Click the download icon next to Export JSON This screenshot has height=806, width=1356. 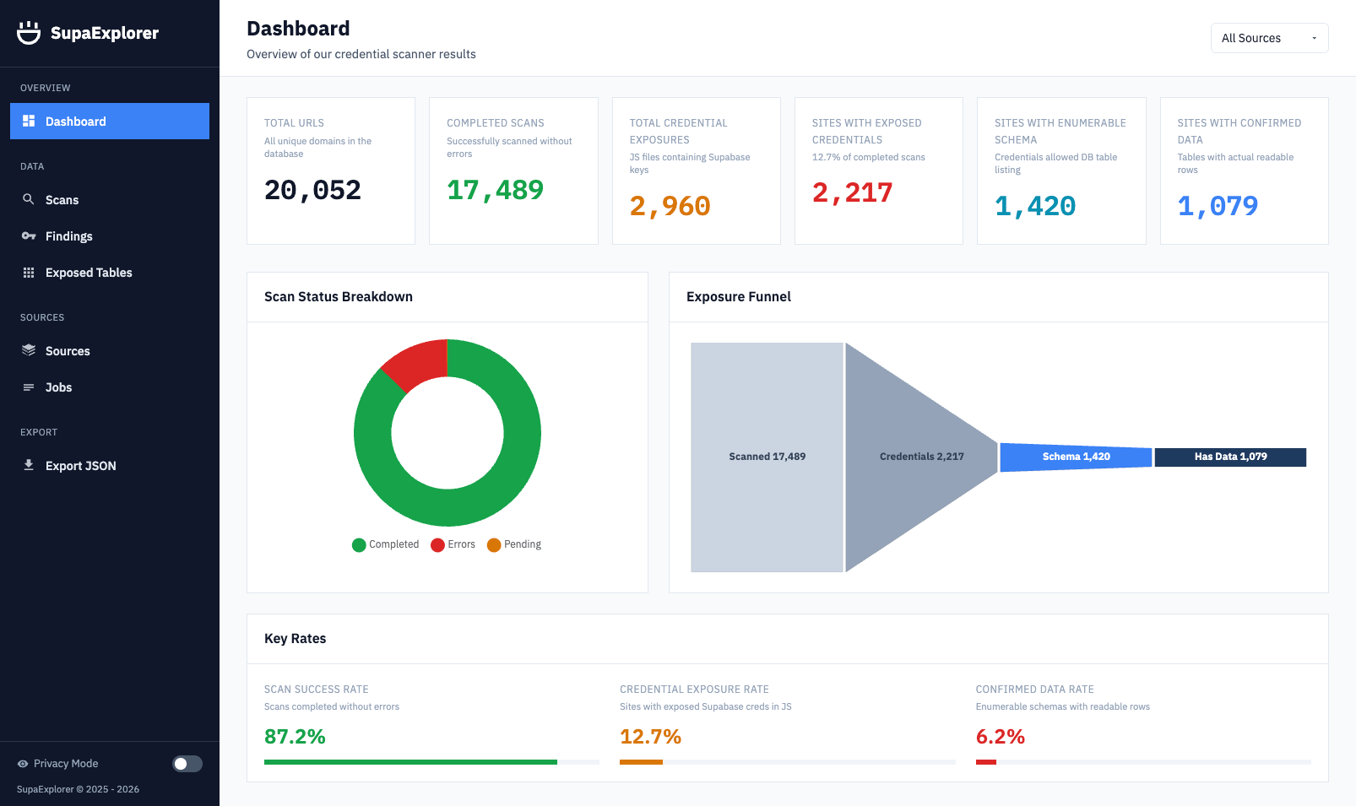[x=30, y=465]
